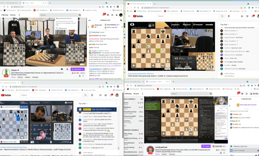
Task: Show next gift leaderboard entry with right chevron
Action: pos(122,27)
